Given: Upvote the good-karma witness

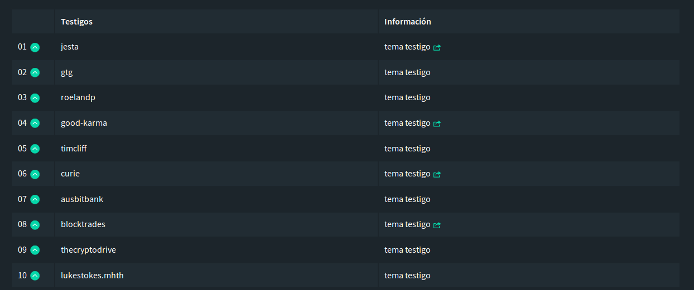Looking at the screenshot, I should click(x=35, y=123).
